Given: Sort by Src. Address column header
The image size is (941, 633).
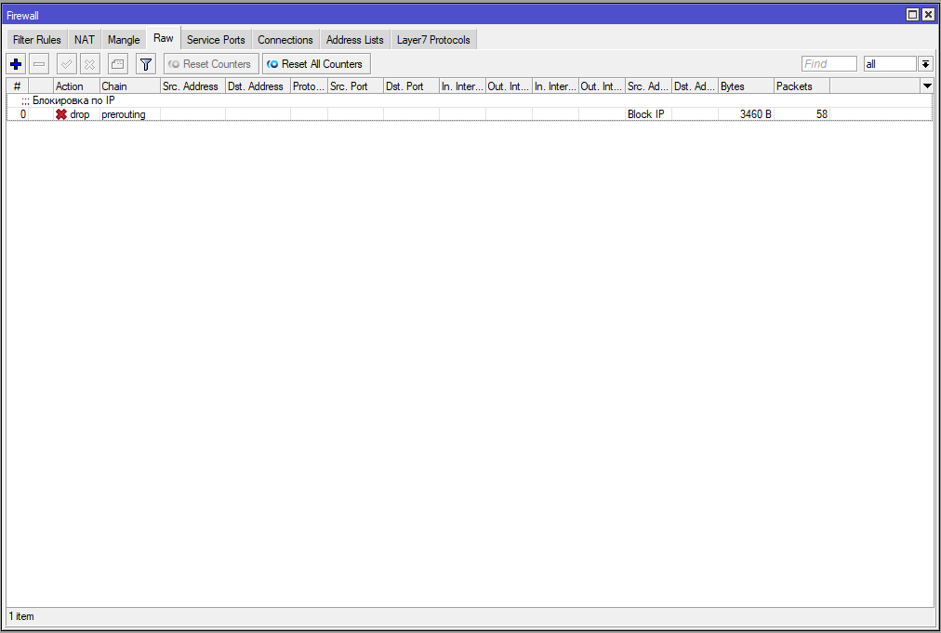Looking at the screenshot, I should point(193,86).
